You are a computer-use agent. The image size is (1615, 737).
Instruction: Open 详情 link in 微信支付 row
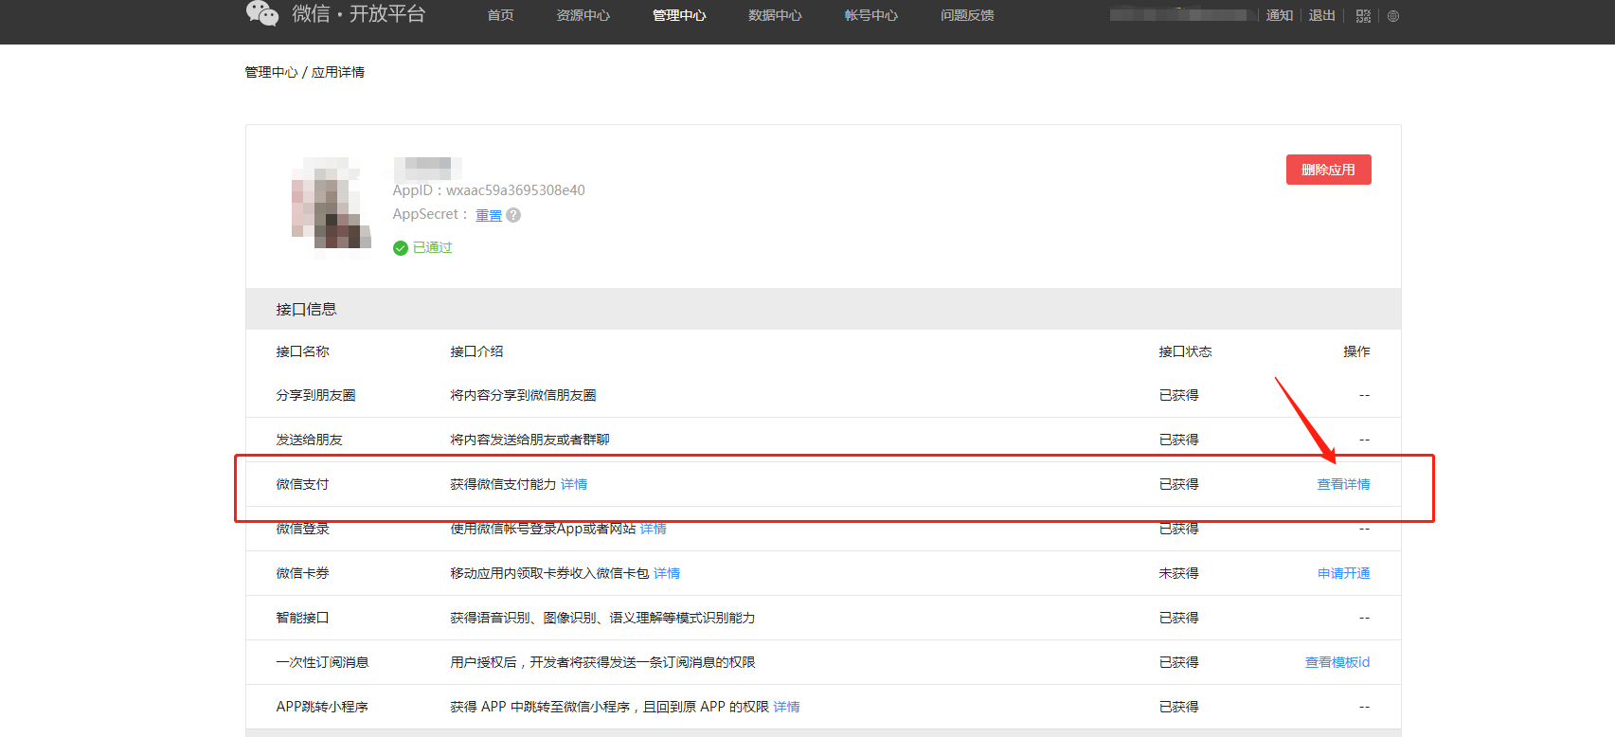pos(574,484)
